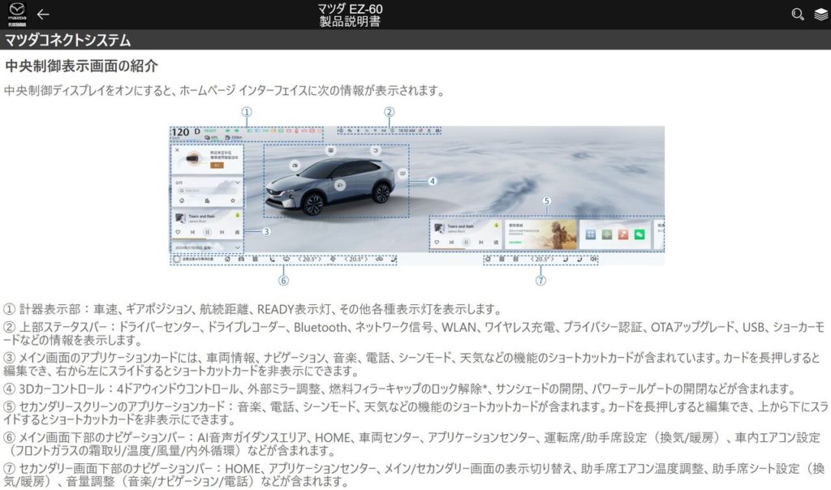This screenshot has width=831, height=490.
Task: Expand the date card chevron below music card
Action: coord(237,247)
